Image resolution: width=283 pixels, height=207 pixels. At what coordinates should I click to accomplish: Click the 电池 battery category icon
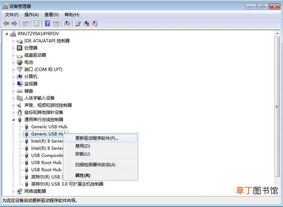(19, 62)
